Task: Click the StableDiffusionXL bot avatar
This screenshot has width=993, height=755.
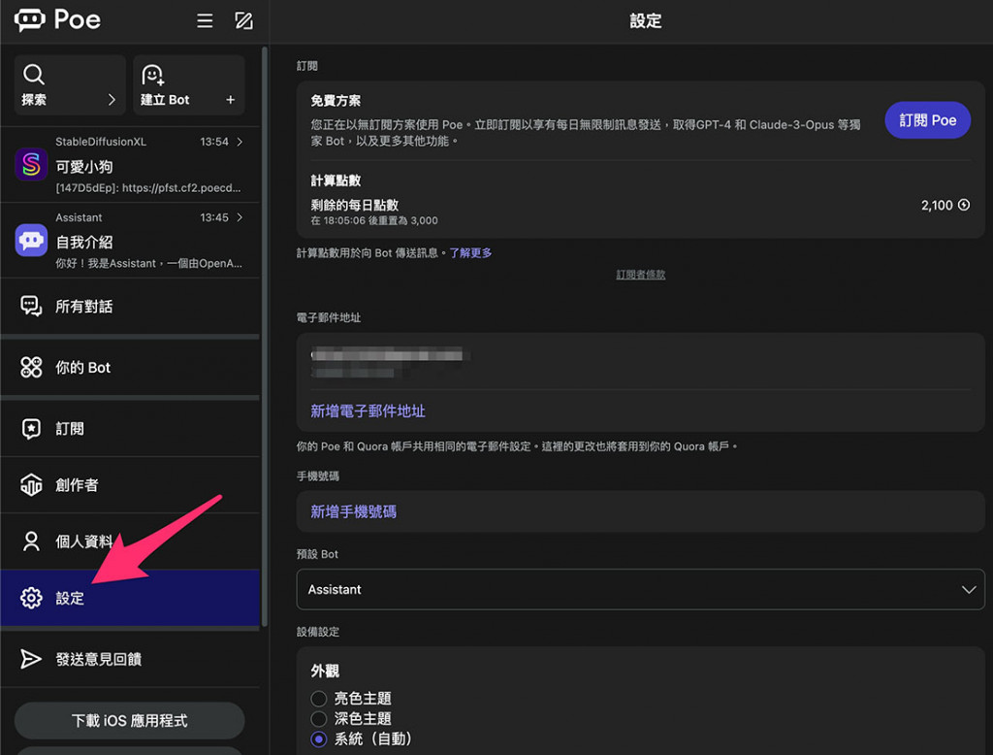Action: pos(31,164)
